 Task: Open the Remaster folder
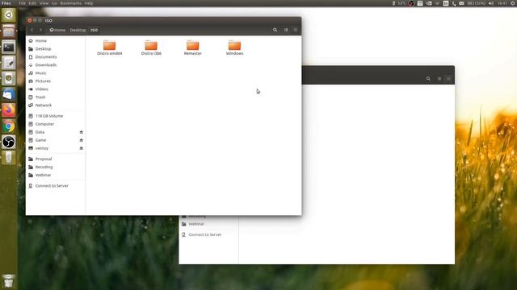192,48
